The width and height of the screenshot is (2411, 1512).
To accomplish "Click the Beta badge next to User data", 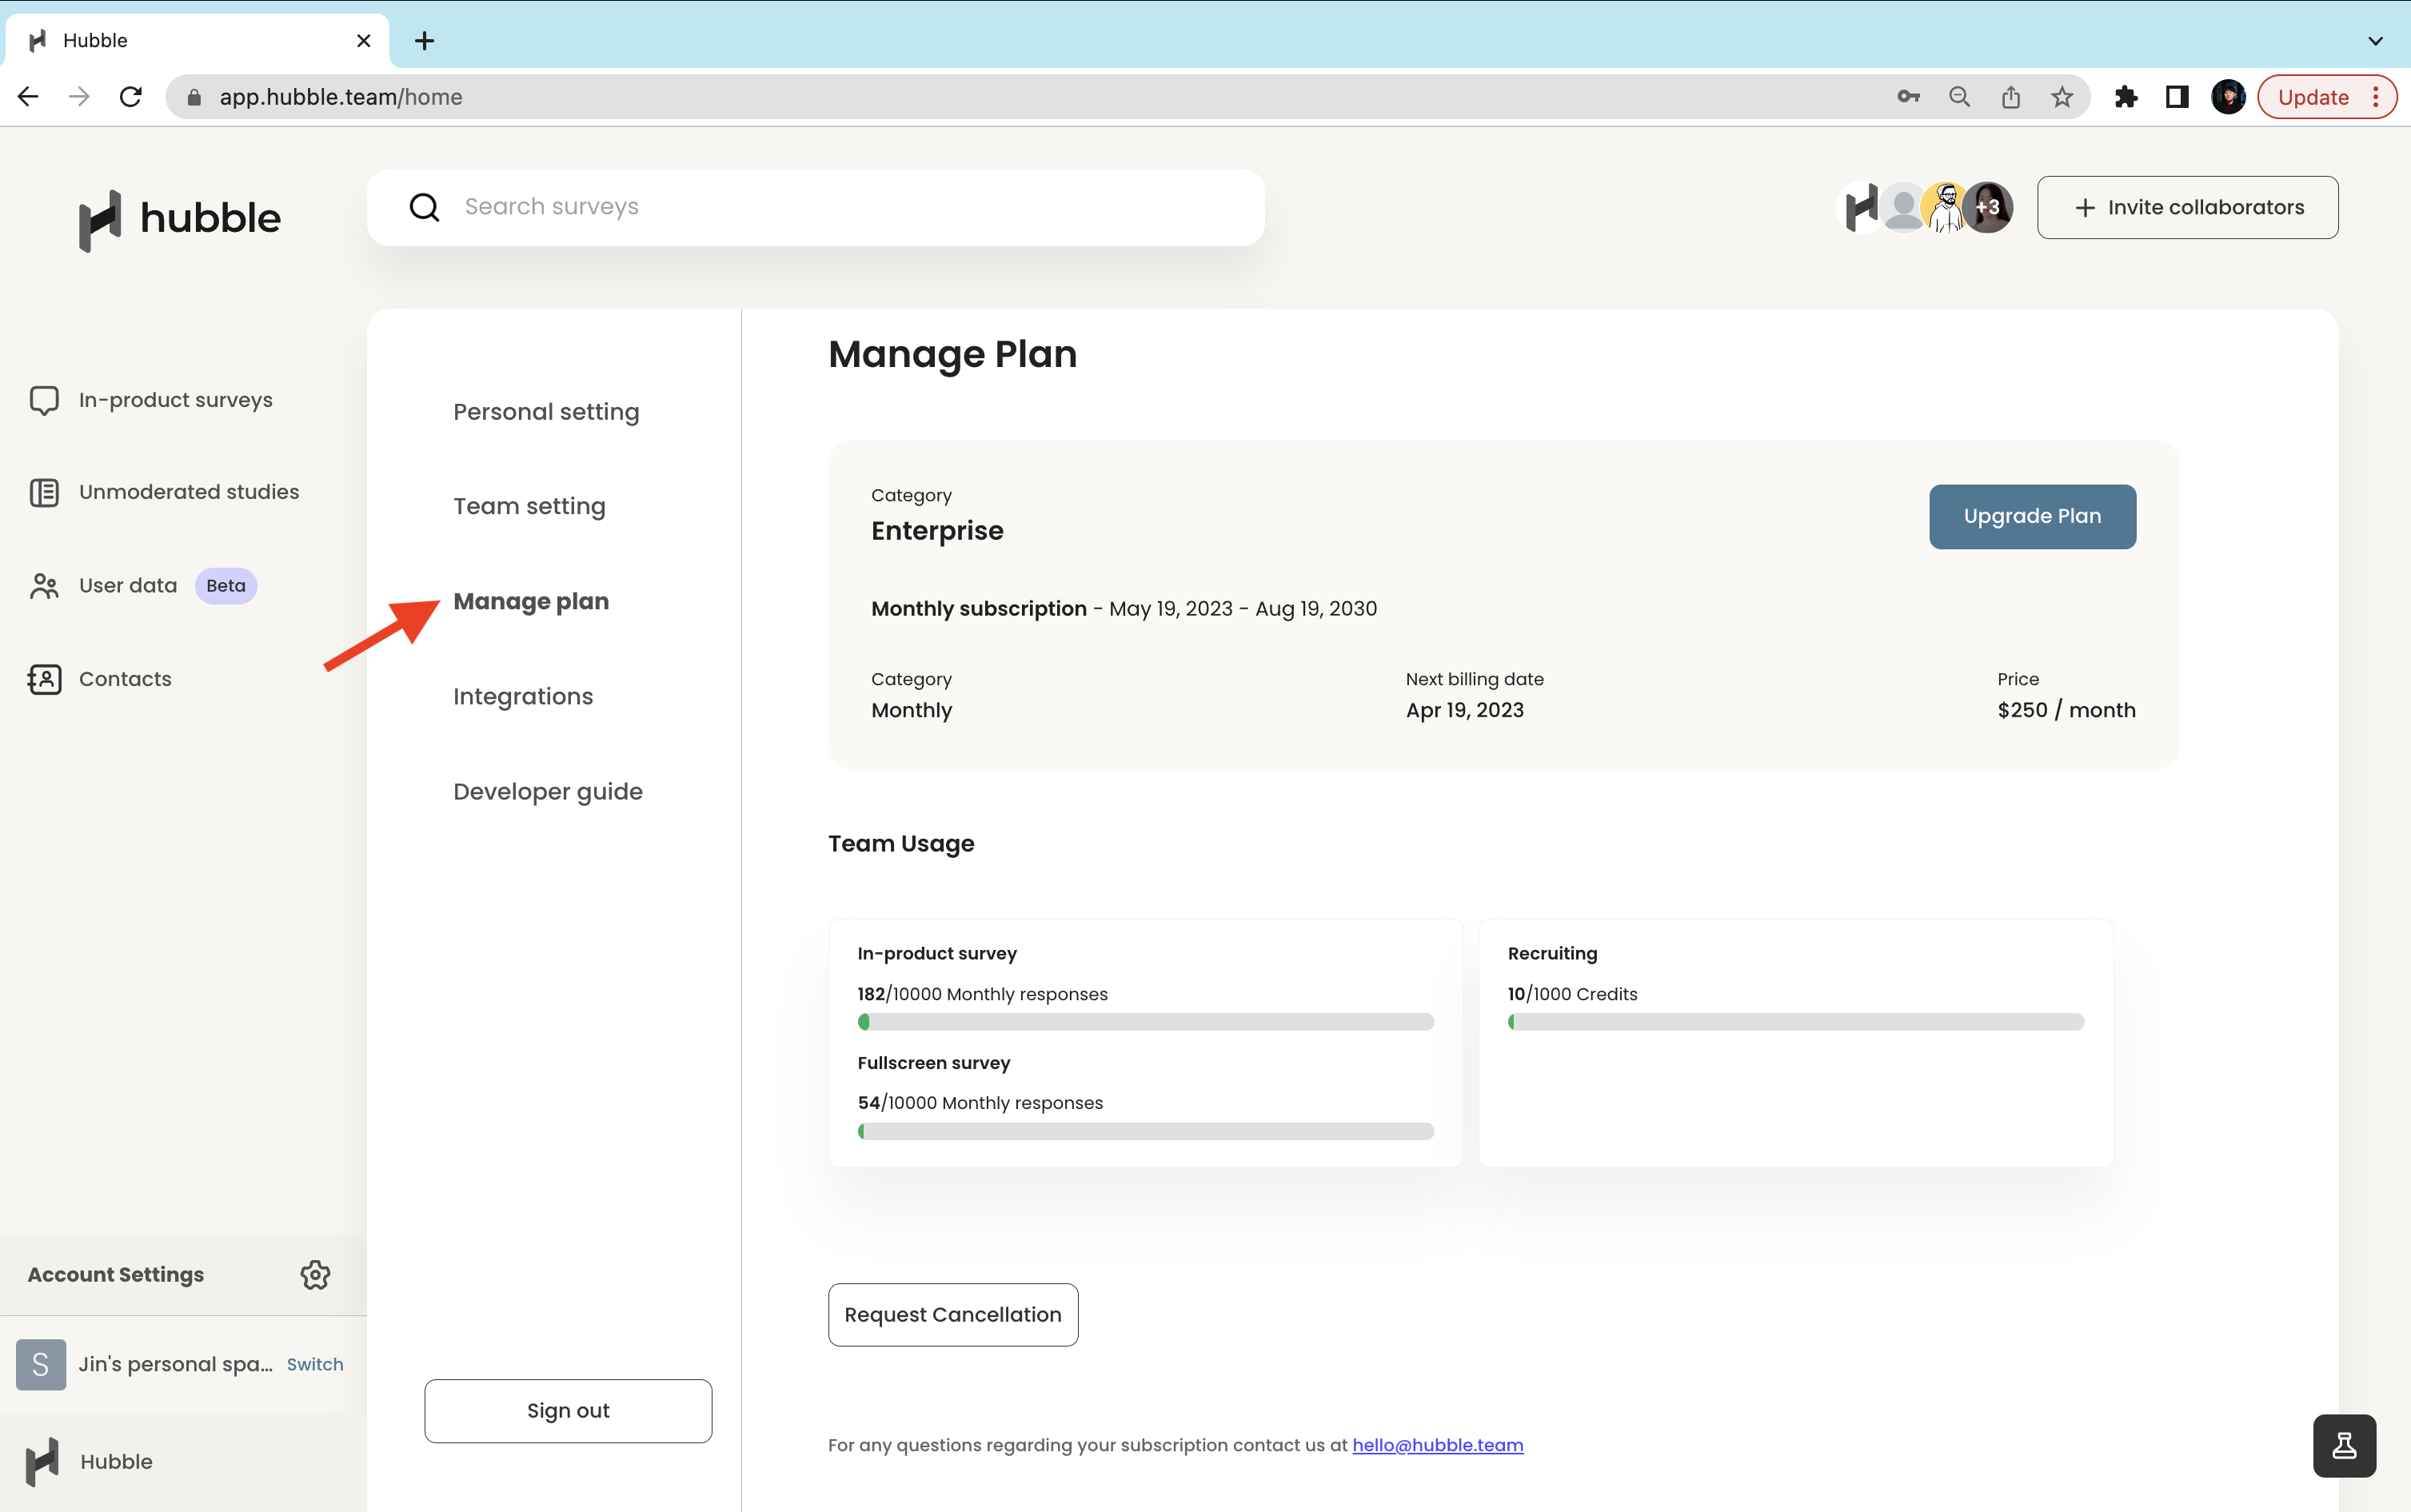I will (x=226, y=586).
